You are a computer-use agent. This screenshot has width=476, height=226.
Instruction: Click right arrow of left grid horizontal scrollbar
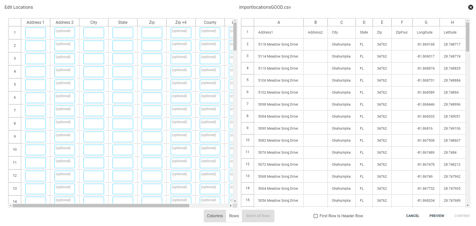click(x=231, y=205)
